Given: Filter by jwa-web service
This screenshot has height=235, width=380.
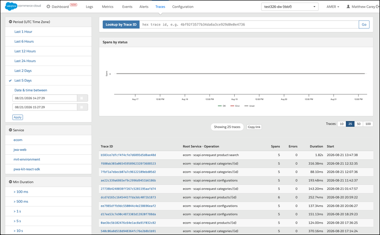Looking at the screenshot, I should [x=20, y=150].
